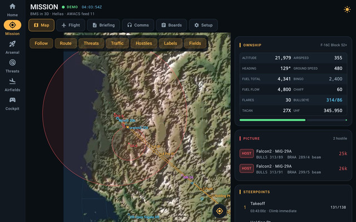Click the mission clock 04:03:54Z
This screenshot has width=356, height=222.
92,7
